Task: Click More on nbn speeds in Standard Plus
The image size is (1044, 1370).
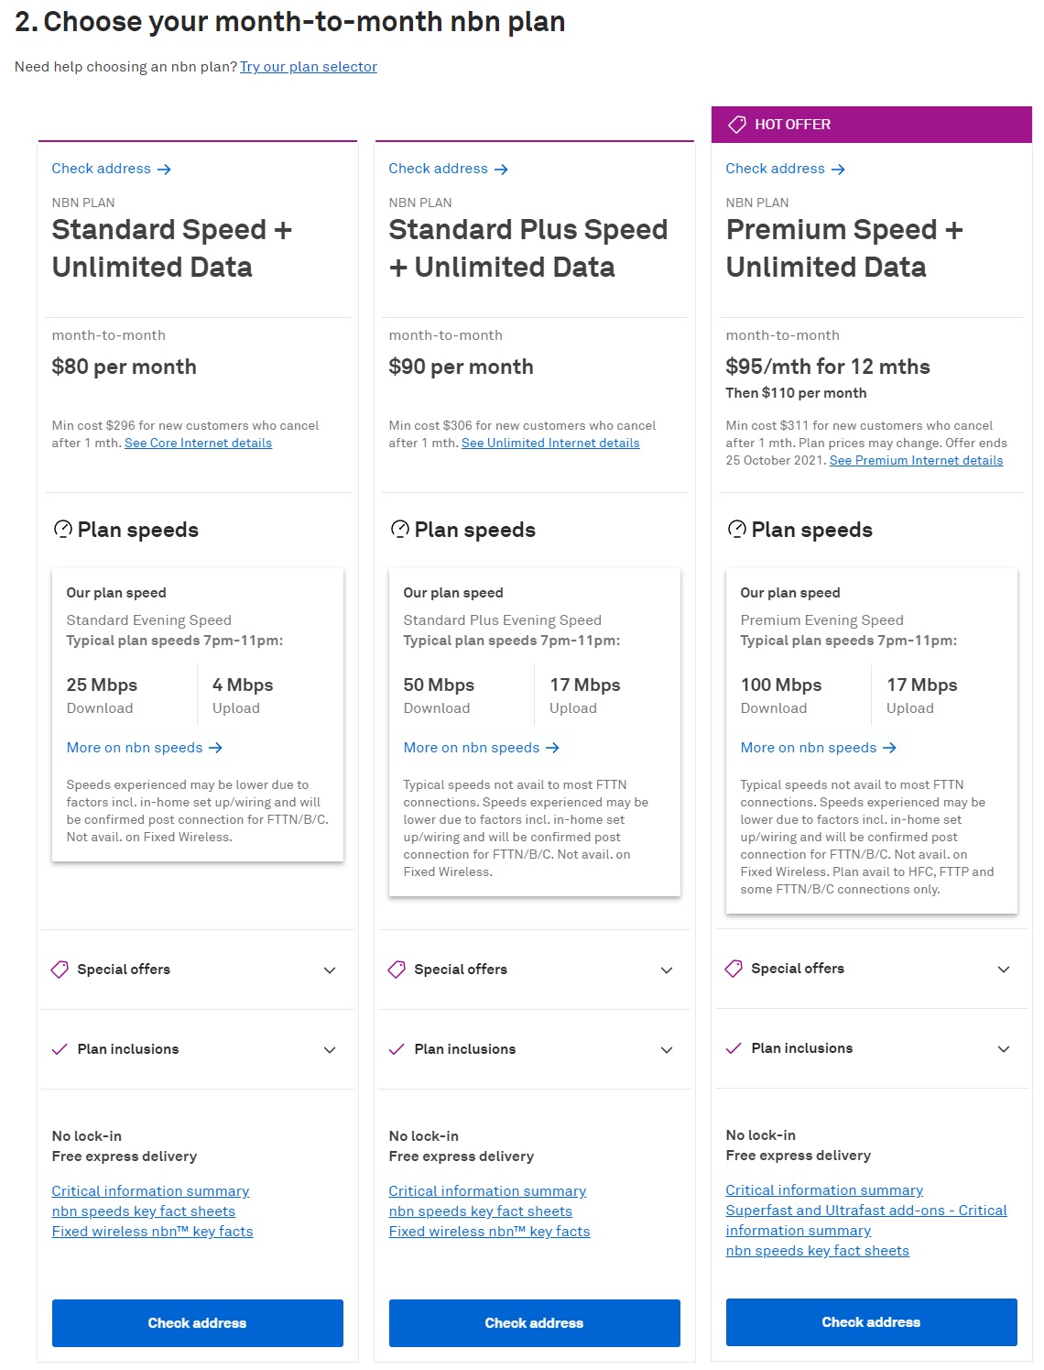Action: [x=472, y=748]
